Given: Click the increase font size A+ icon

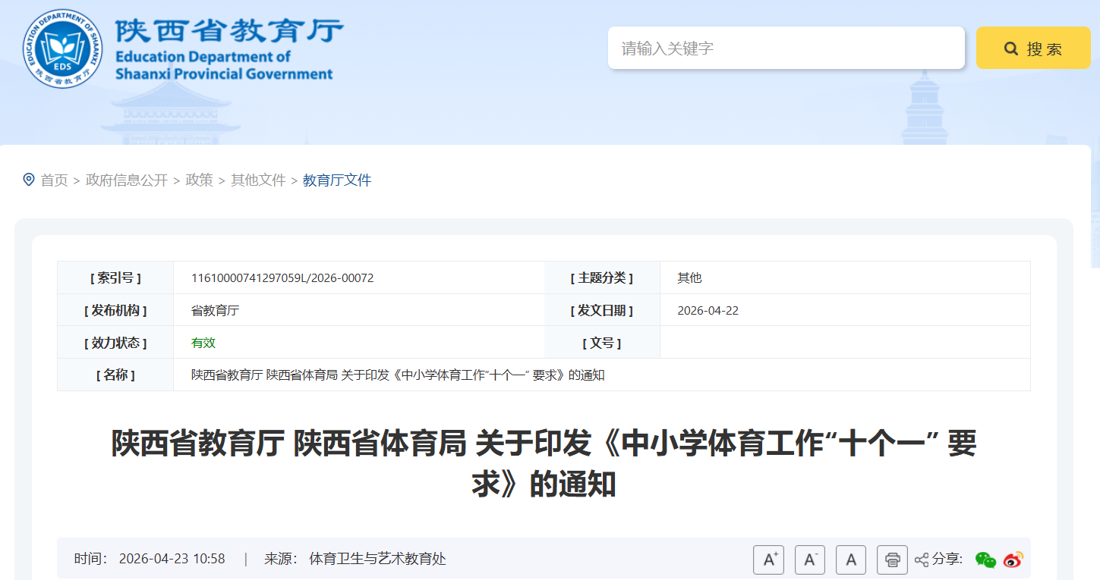Looking at the screenshot, I should [x=768, y=560].
